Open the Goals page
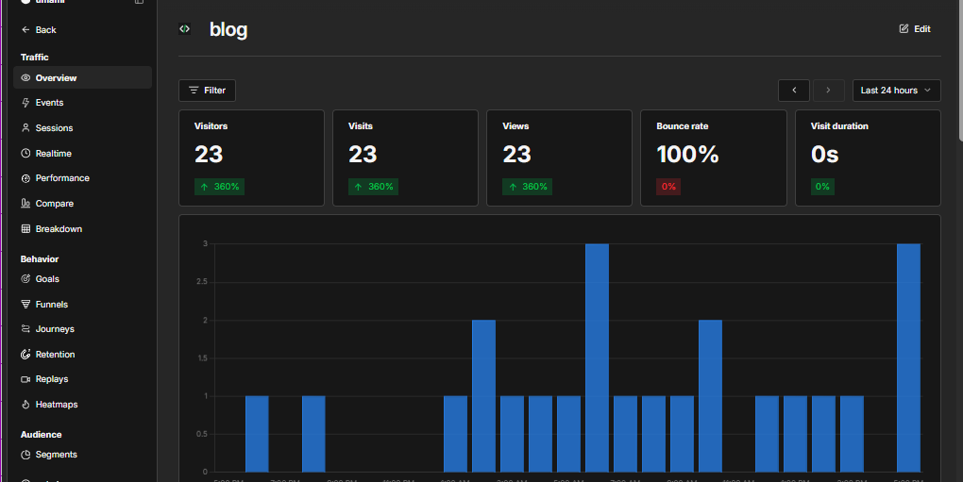The width and height of the screenshot is (963, 482). tap(82, 278)
